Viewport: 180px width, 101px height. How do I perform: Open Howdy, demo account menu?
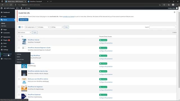point(173,8)
